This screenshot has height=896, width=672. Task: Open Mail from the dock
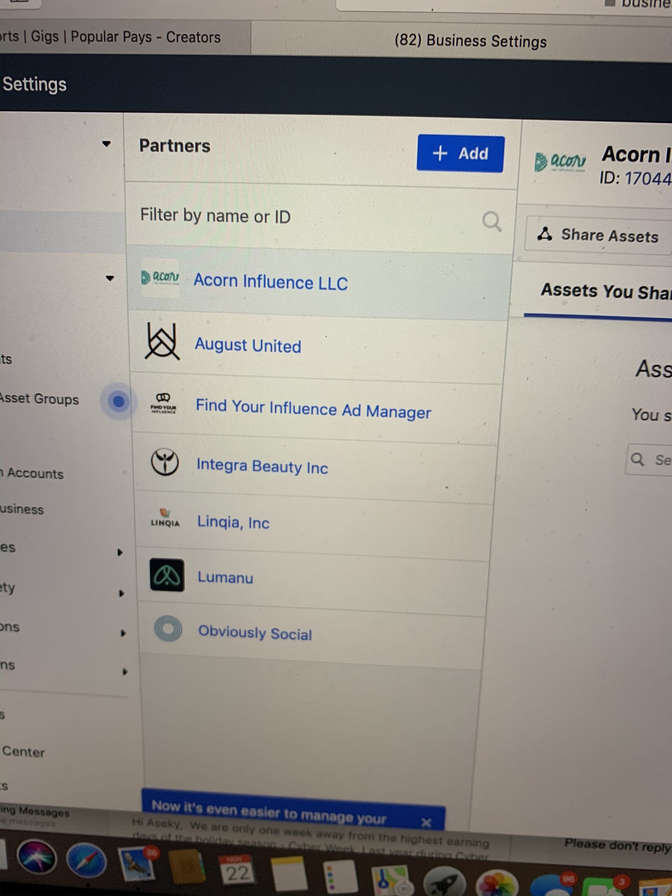click(138, 864)
